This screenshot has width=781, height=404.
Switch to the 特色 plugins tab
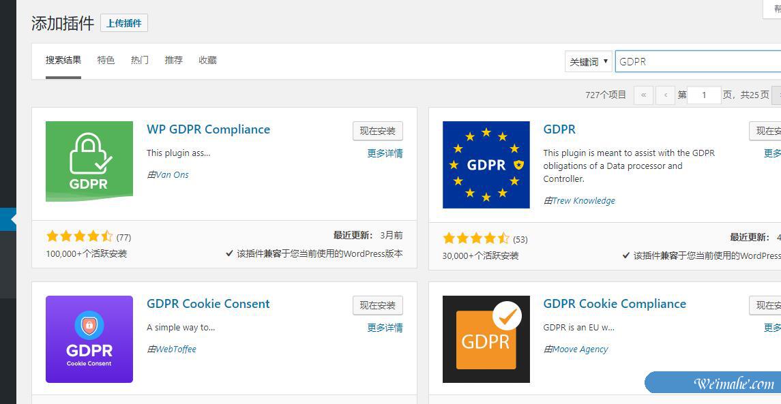106,60
